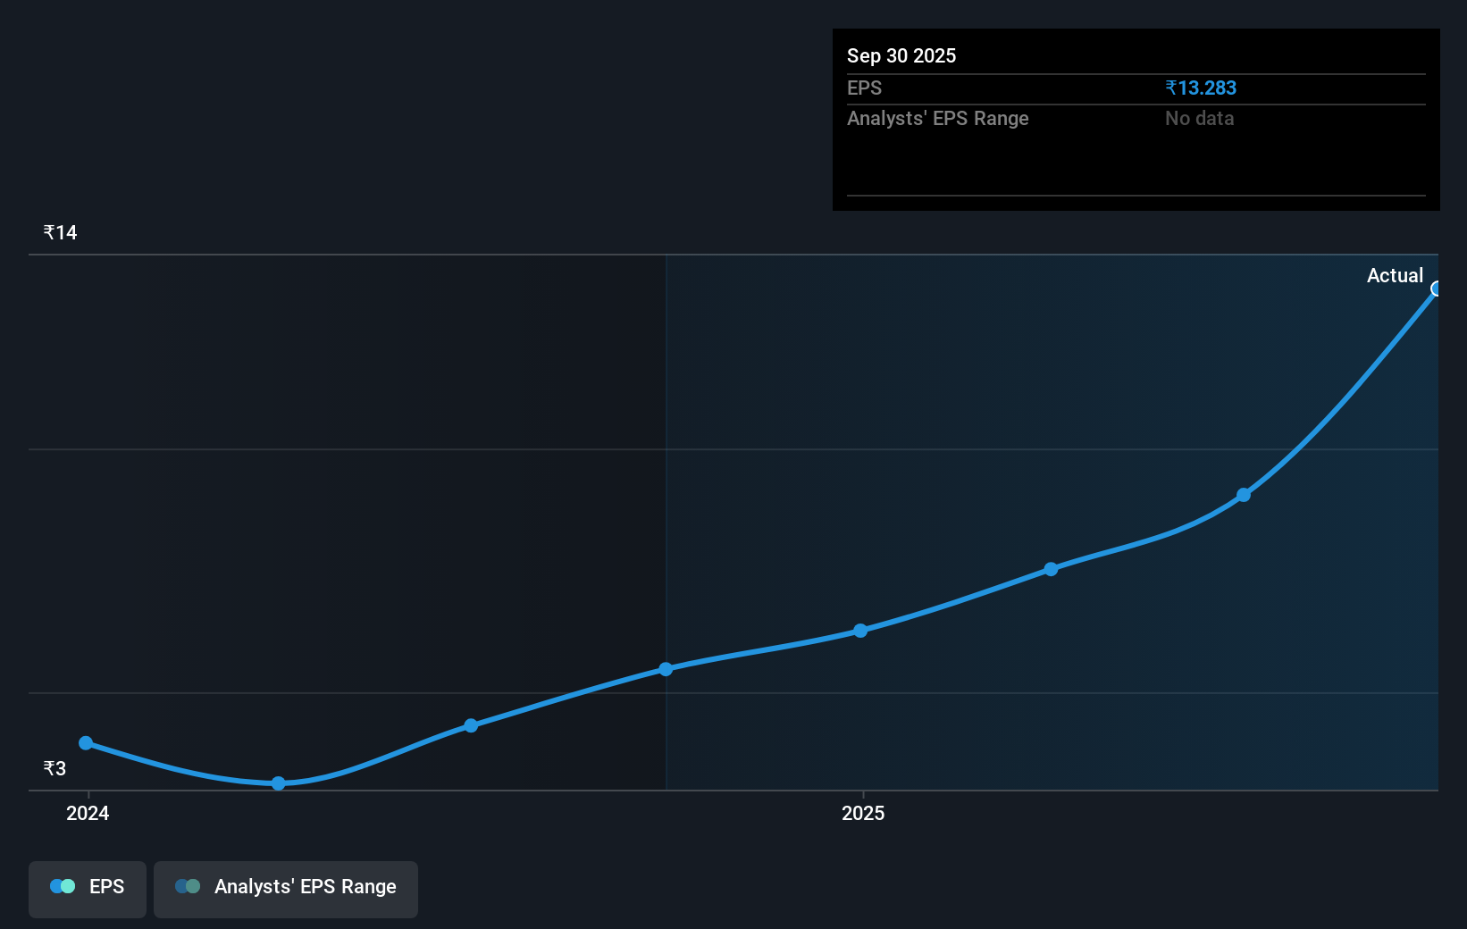Image resolution: width=1467 pixels, height=929 pixels.
Task: Click the 'Analysts' EPS Range' tooltip row label
Action: pos(938,118)
